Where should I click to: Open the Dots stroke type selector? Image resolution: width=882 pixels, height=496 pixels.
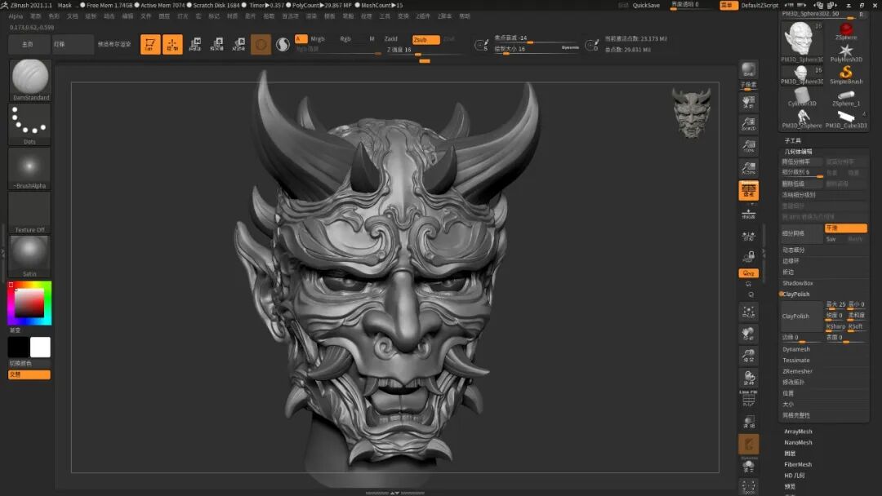[30, 124]
